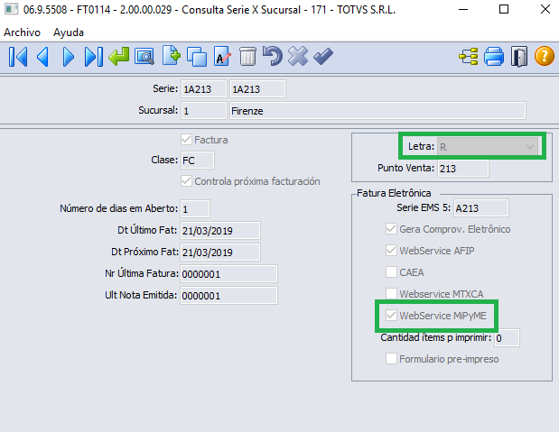This screenshot has height=432, width=559.
Task: Click the Clase field FC
Action: pos(198,161)
